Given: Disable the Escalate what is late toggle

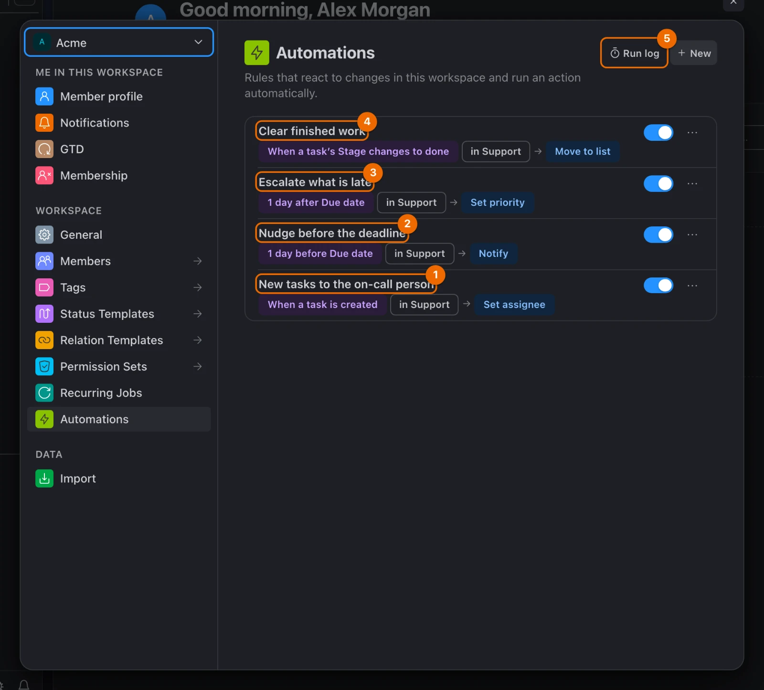Looking at the screenshot, I should tap(658, 183).
